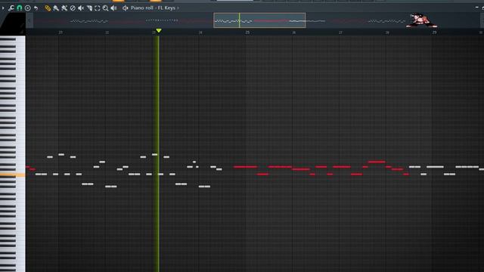This screenshot has width=484, height=272.
Task: Select the Paint brush tool
Action: tap(56, 8)
